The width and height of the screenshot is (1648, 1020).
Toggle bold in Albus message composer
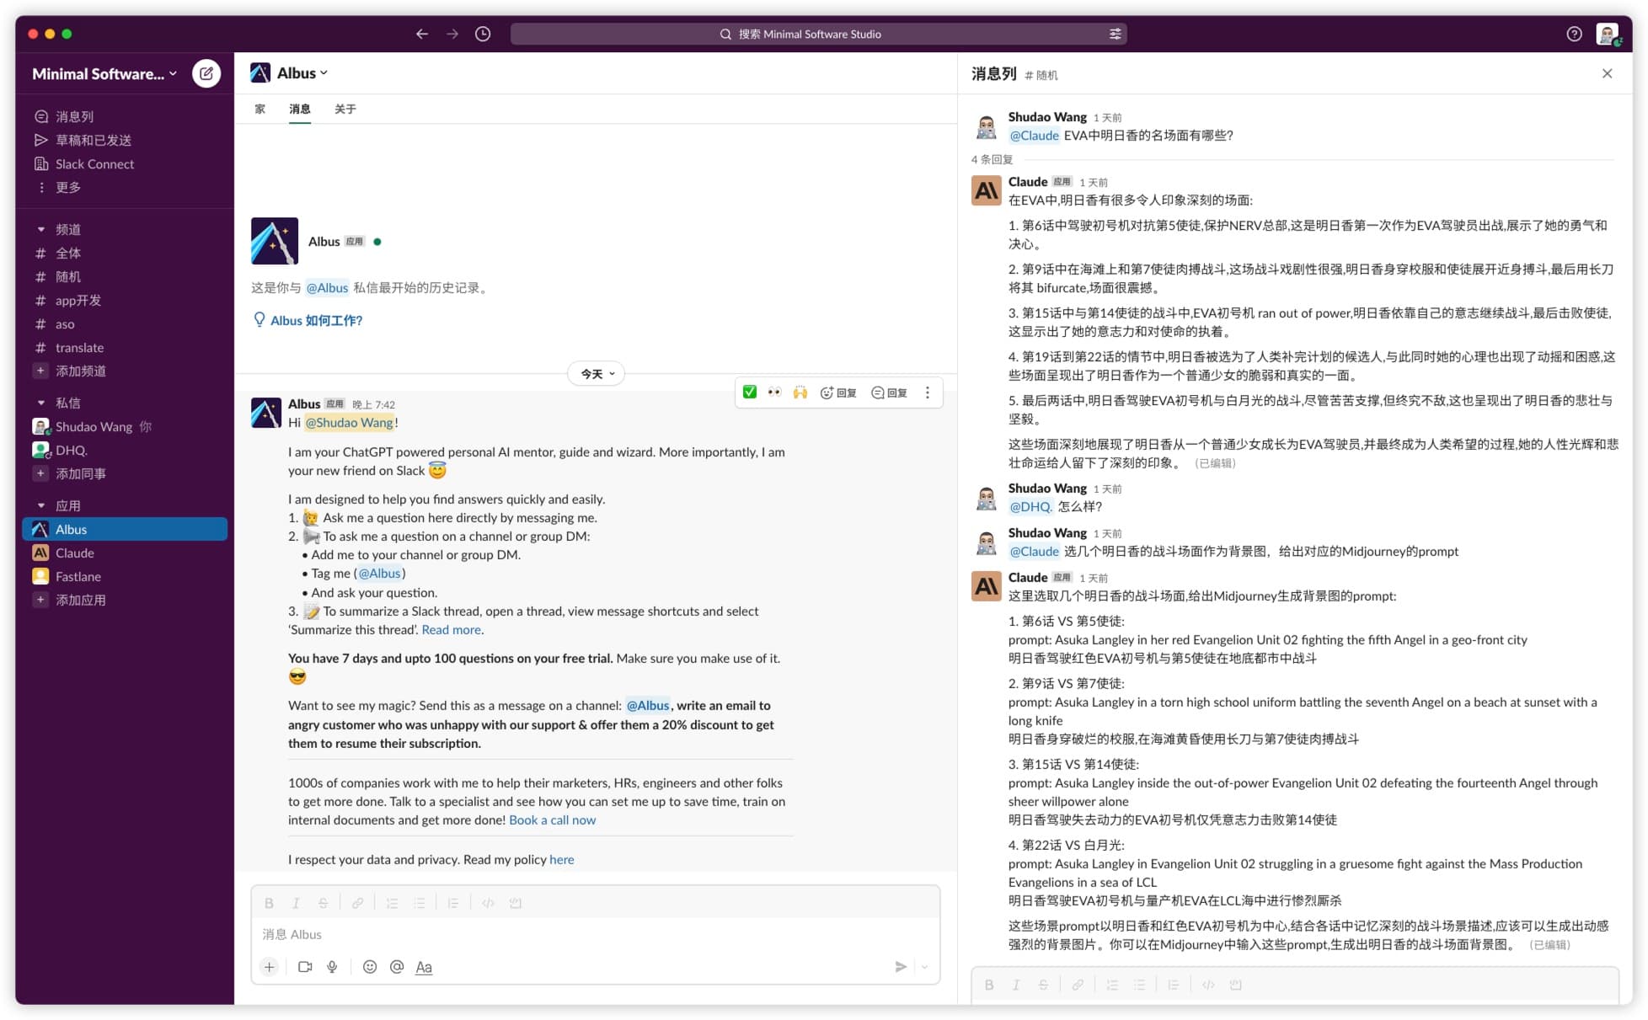269,903
